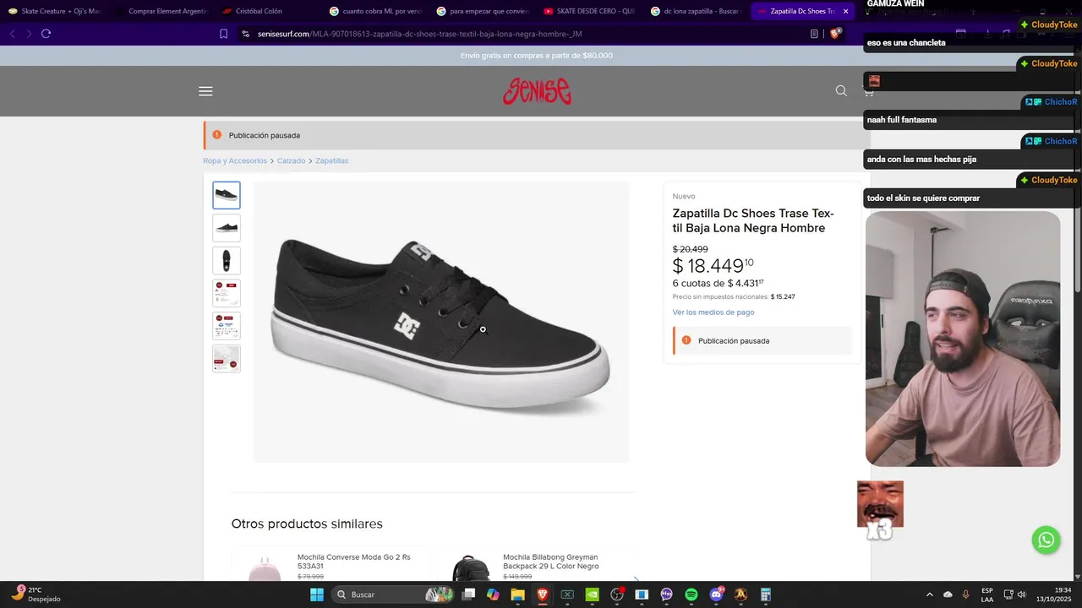
Task: Click the ESP LAA language indicator
Action: [x=987, y=594]
